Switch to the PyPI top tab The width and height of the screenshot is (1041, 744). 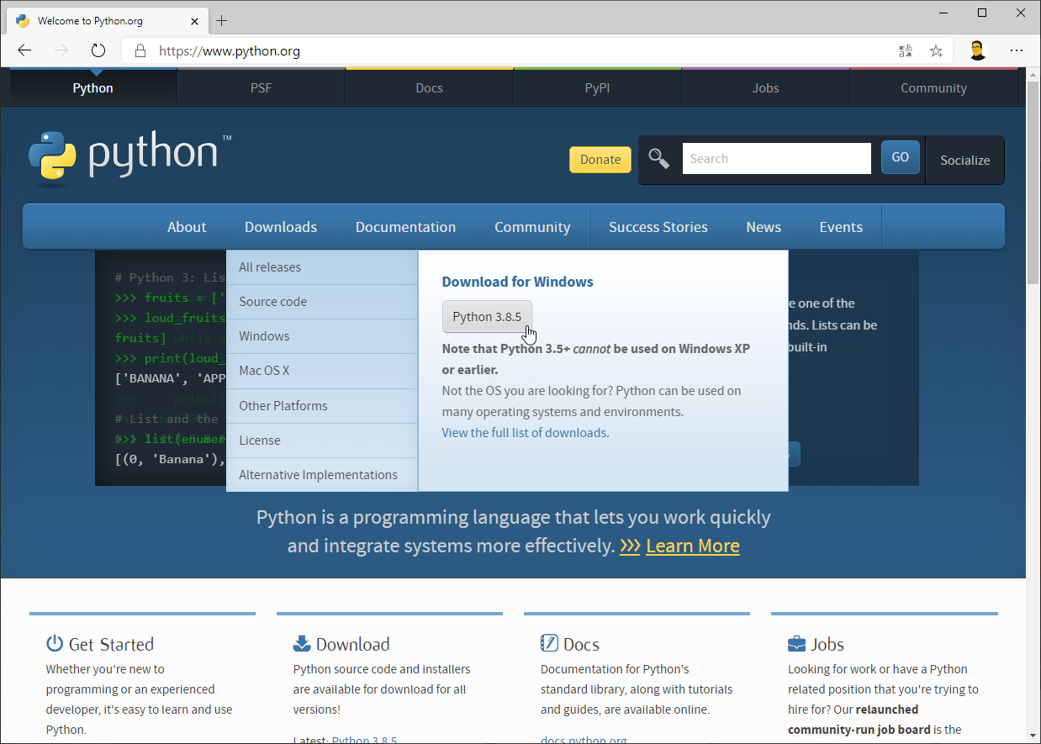597,88
